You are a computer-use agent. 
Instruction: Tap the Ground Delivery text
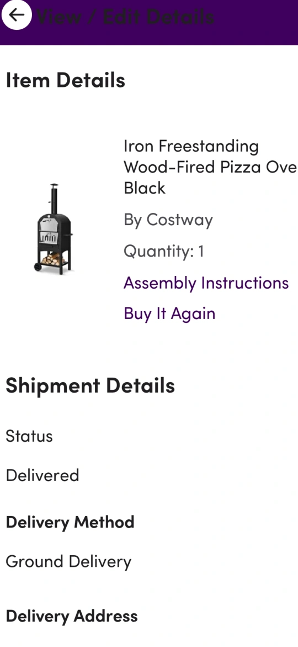(68, 562)
